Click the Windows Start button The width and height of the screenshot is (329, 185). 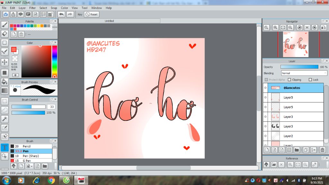point(6,181)
